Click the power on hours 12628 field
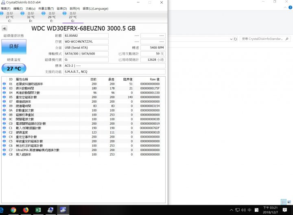 [x=153, y=59]
